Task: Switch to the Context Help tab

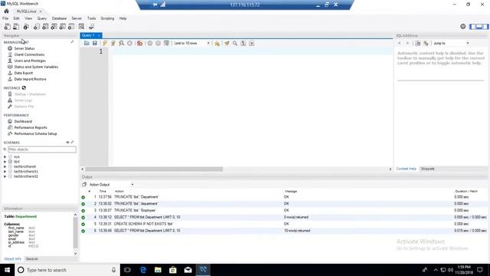Action: coord(407,169)
